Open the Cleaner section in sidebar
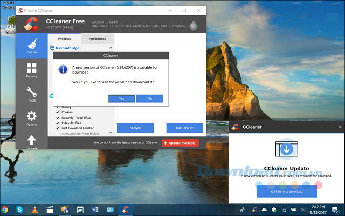345x216 pixels. pyautogui.click(x=32, y=46)
